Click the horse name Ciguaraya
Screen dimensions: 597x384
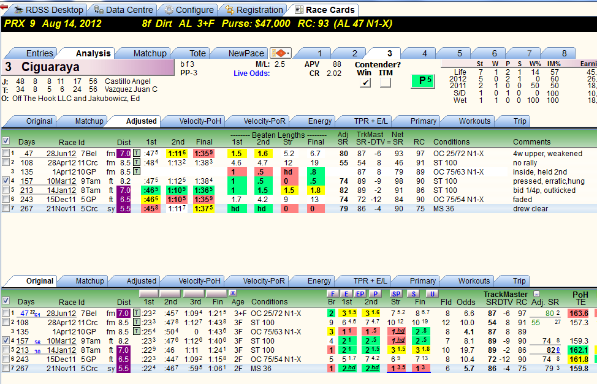point(50,67)
